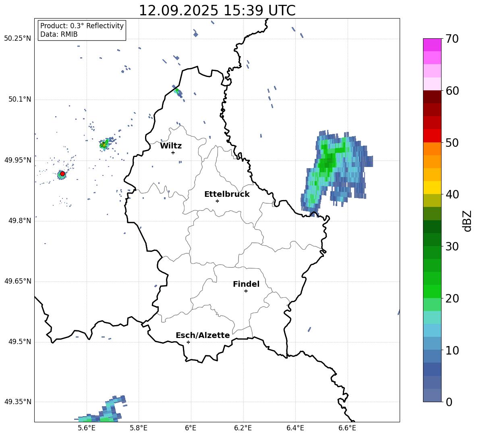The height and width of the screenshot is (436, 477).
Task: Click the Findel location cross marker
Action: click(x=246, y=291)
